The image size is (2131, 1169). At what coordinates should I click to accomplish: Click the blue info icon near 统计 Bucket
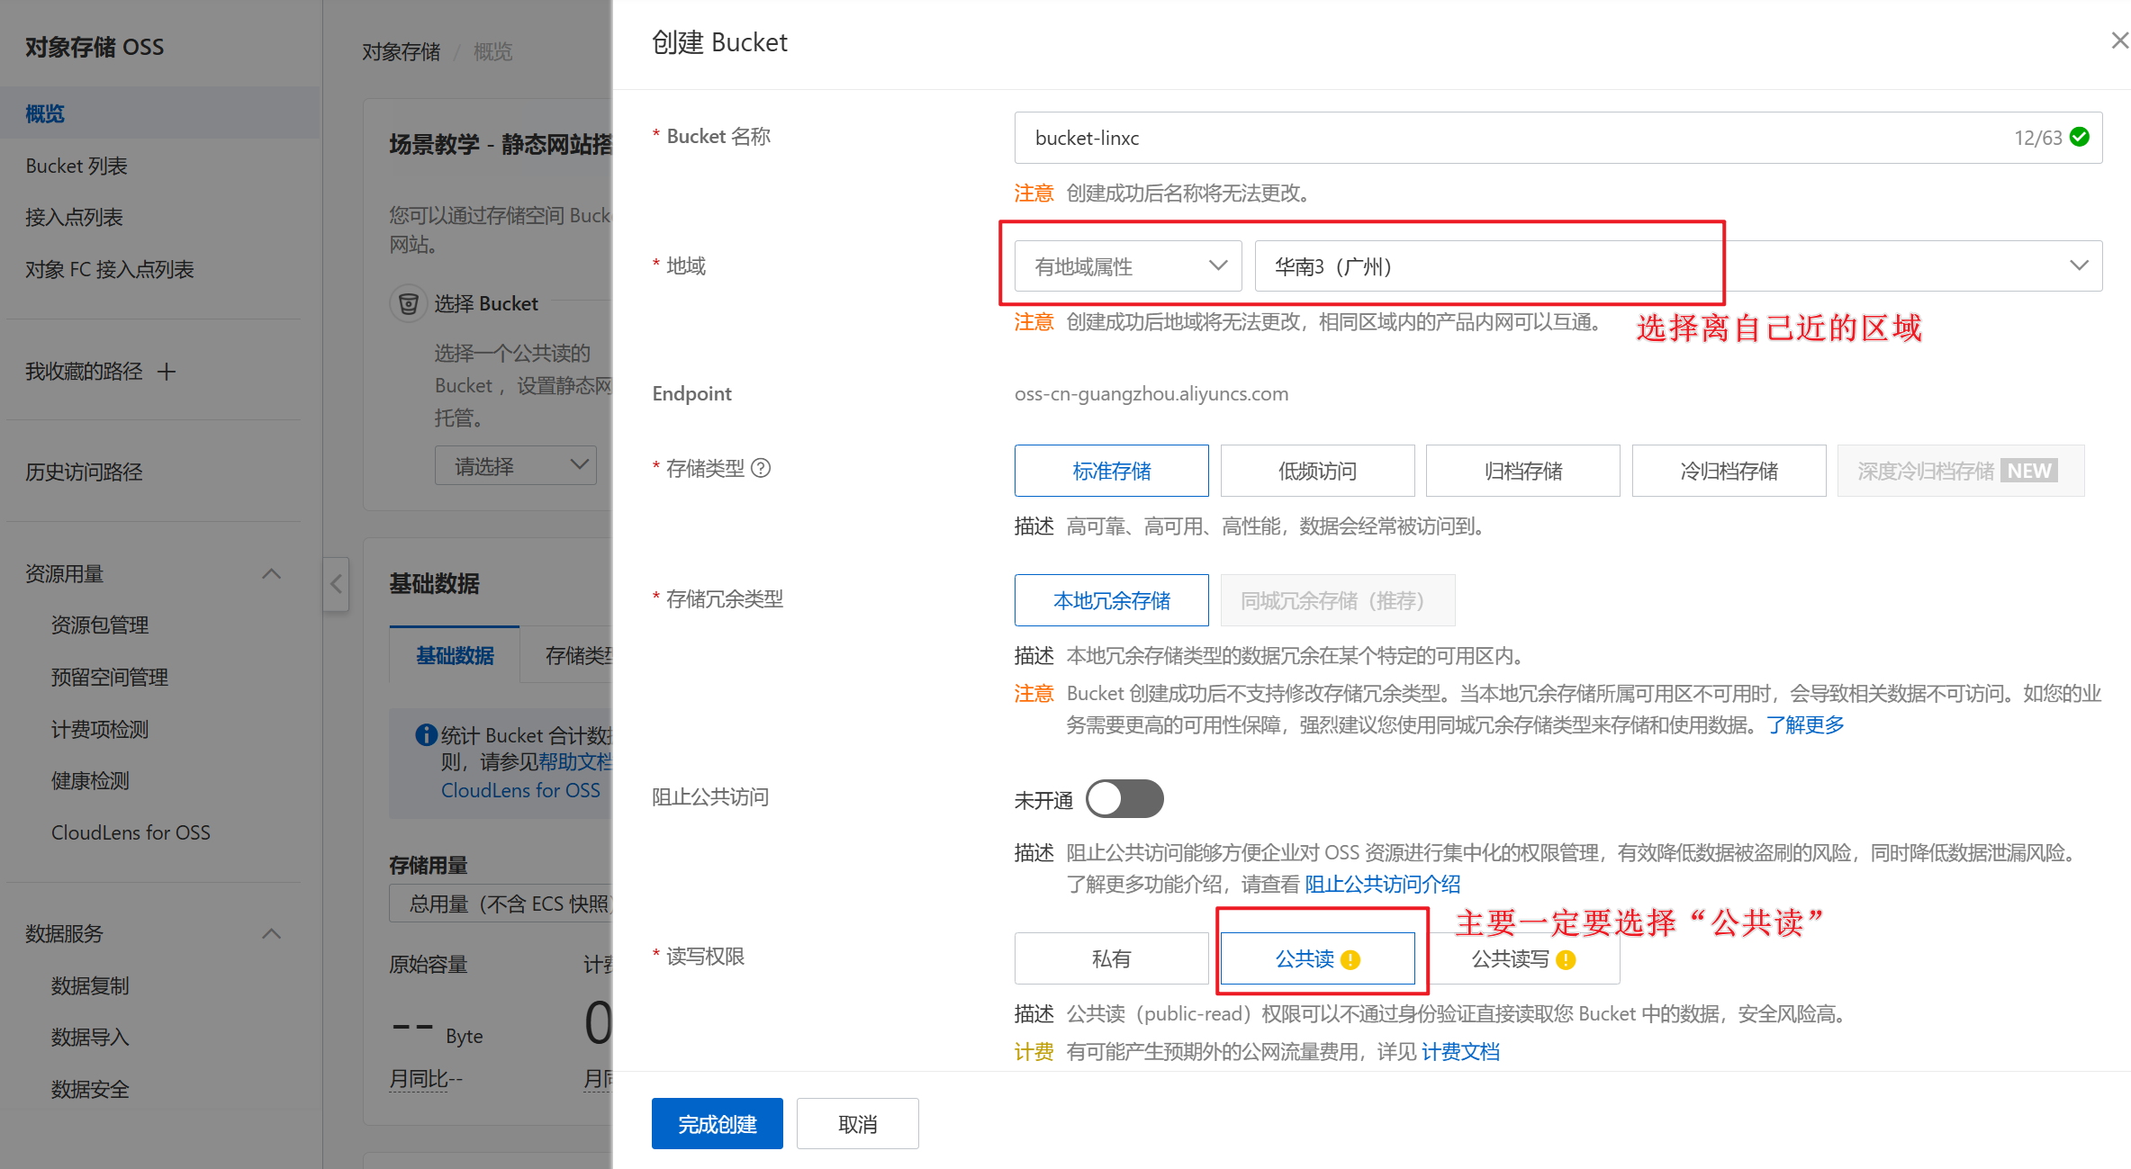(426, 735)
